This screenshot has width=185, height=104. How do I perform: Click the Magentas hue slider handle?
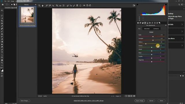coord(151,62)
